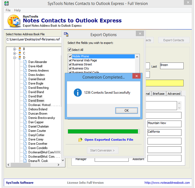Open Exported Contacts File link

pos(109,140)
